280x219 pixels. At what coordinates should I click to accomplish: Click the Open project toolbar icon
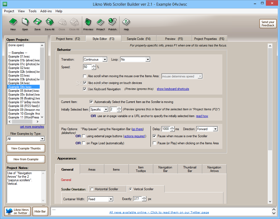coord(25,24)
